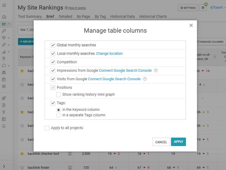Open the notifications bell icon in sidebar
226x170 pixels.
4,126
